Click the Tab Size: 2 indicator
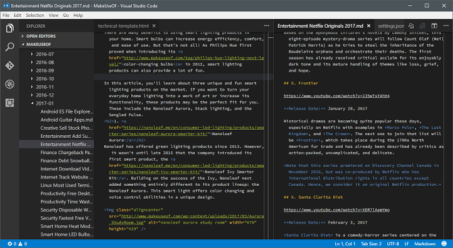Image resolution: width=453 pixels, height=248 pixels. tap(371, 244)
